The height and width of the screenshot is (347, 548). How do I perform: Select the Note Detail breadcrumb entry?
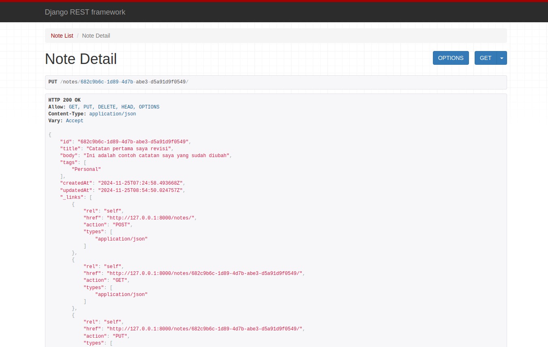(x=96, y=36)
